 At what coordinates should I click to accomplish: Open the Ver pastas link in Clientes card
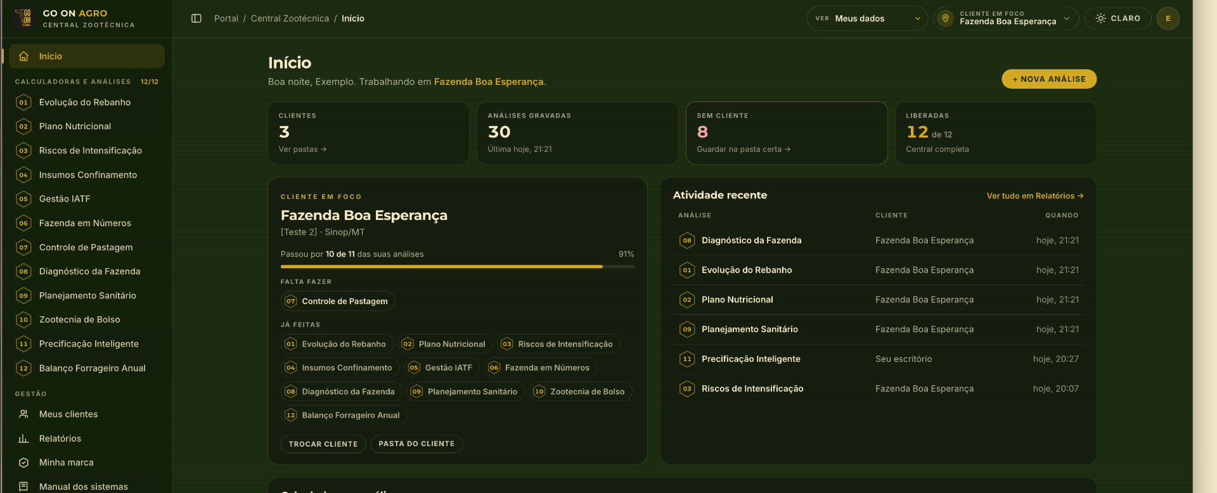click(x=302, y=150)
